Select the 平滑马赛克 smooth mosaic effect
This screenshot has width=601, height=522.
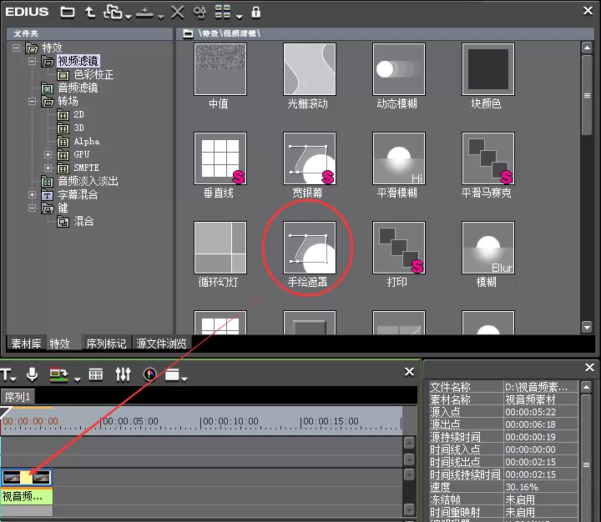tap(488, 158)
